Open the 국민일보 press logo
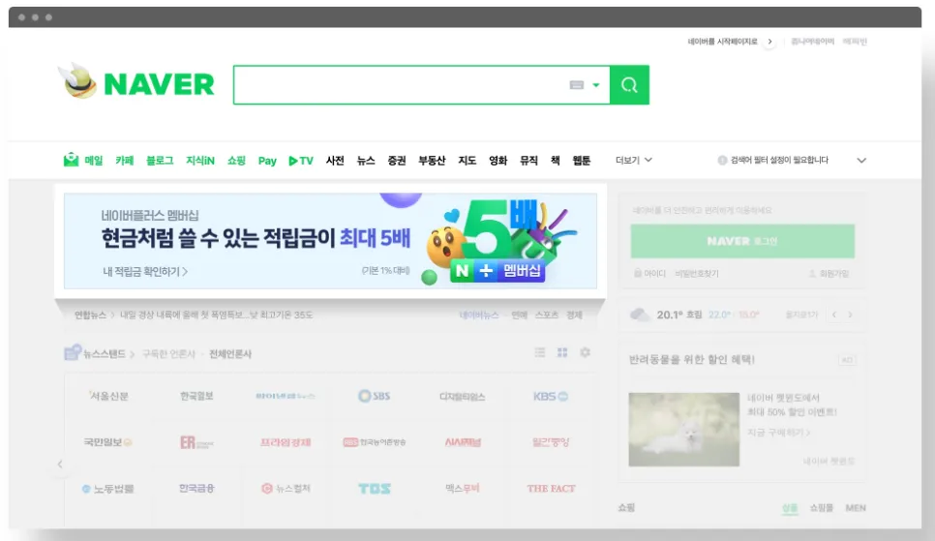 pos(108,442)
